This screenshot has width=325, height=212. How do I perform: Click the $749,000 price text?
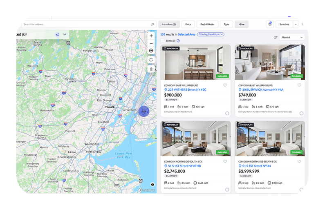[247, 95]
